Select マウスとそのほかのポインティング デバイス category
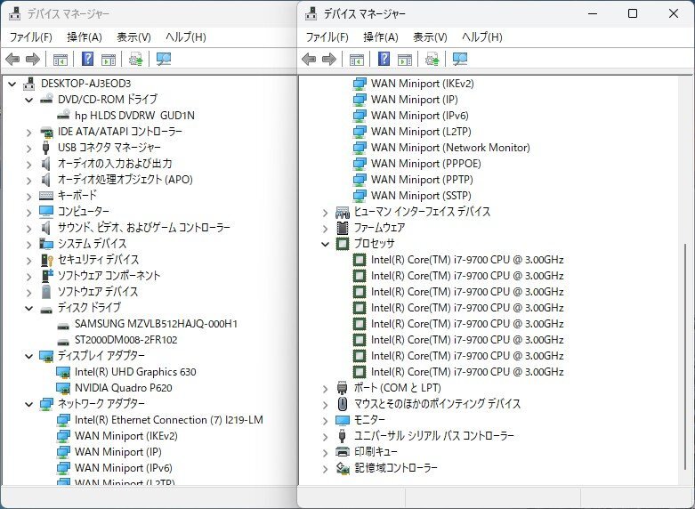This screenshot has width=695, height=509. point(437,403)
